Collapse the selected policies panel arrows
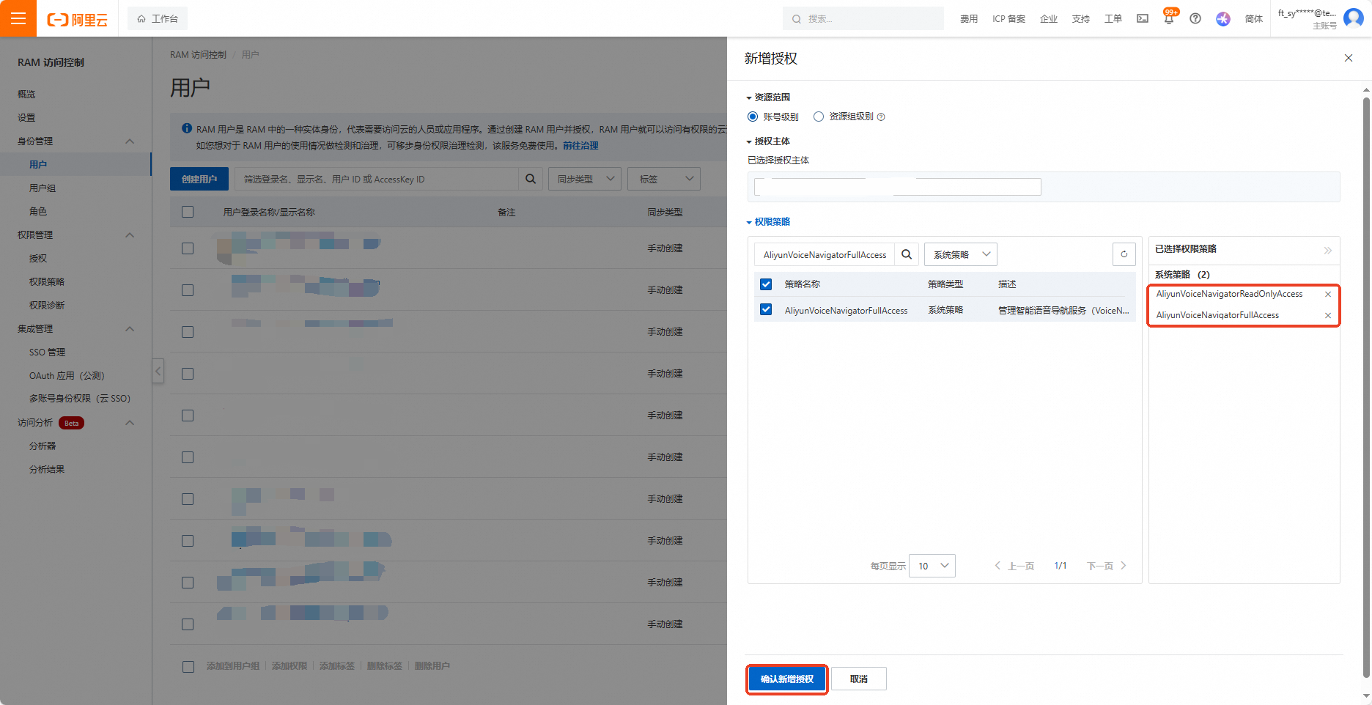Screen dimensions: 1372x705 pyautogui.click(x=1328, y=250)
